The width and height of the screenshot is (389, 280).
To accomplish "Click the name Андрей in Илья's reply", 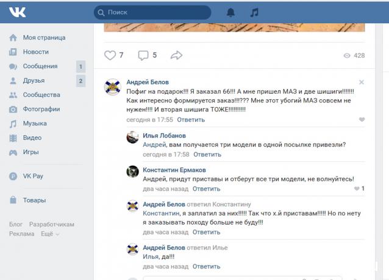I will click(154, 145).
